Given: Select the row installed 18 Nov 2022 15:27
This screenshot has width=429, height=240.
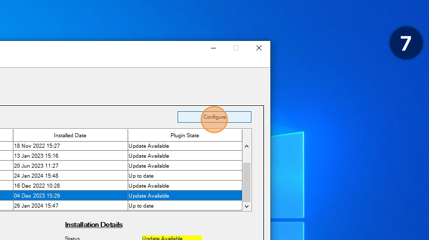Looking at the screenshot, I should click(70, 146).
